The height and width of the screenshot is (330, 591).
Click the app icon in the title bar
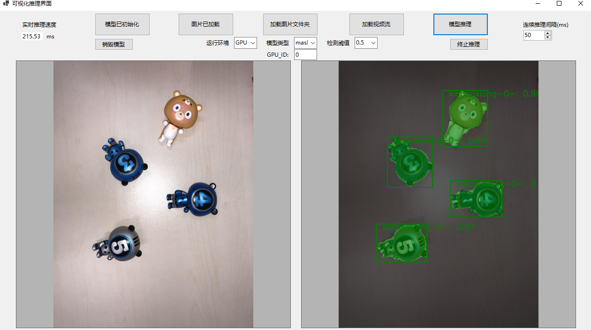point(6,4)
